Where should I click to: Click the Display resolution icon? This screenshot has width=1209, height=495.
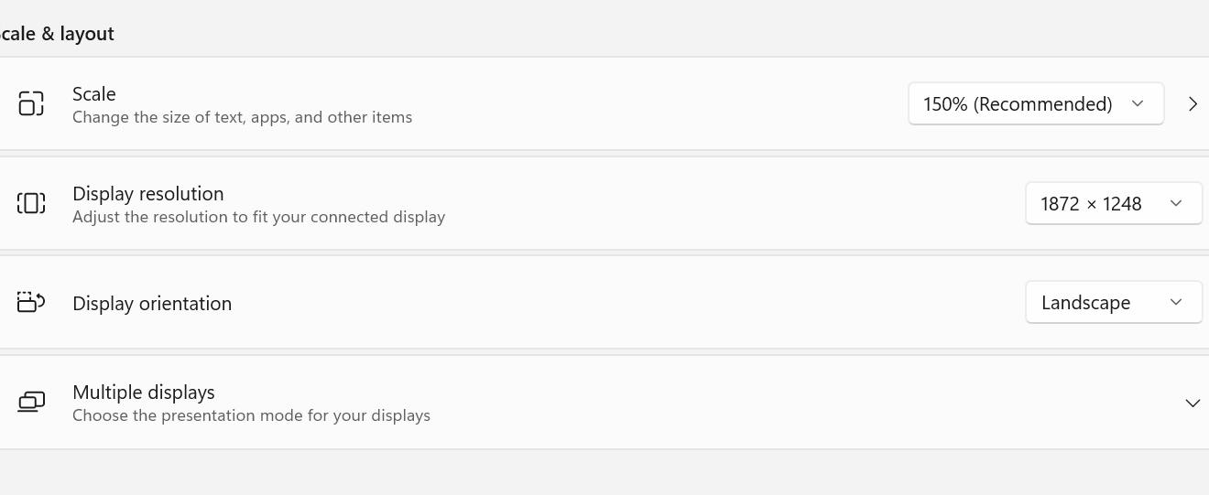tap(31, 203)
